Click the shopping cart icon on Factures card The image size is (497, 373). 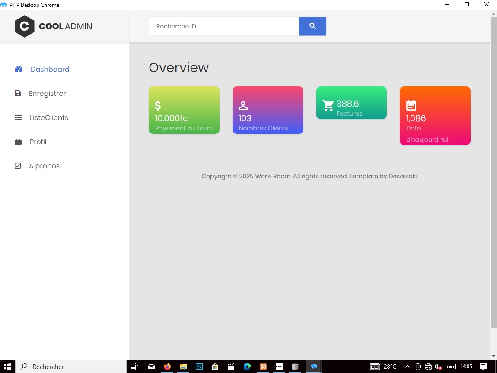pos(328,105)
